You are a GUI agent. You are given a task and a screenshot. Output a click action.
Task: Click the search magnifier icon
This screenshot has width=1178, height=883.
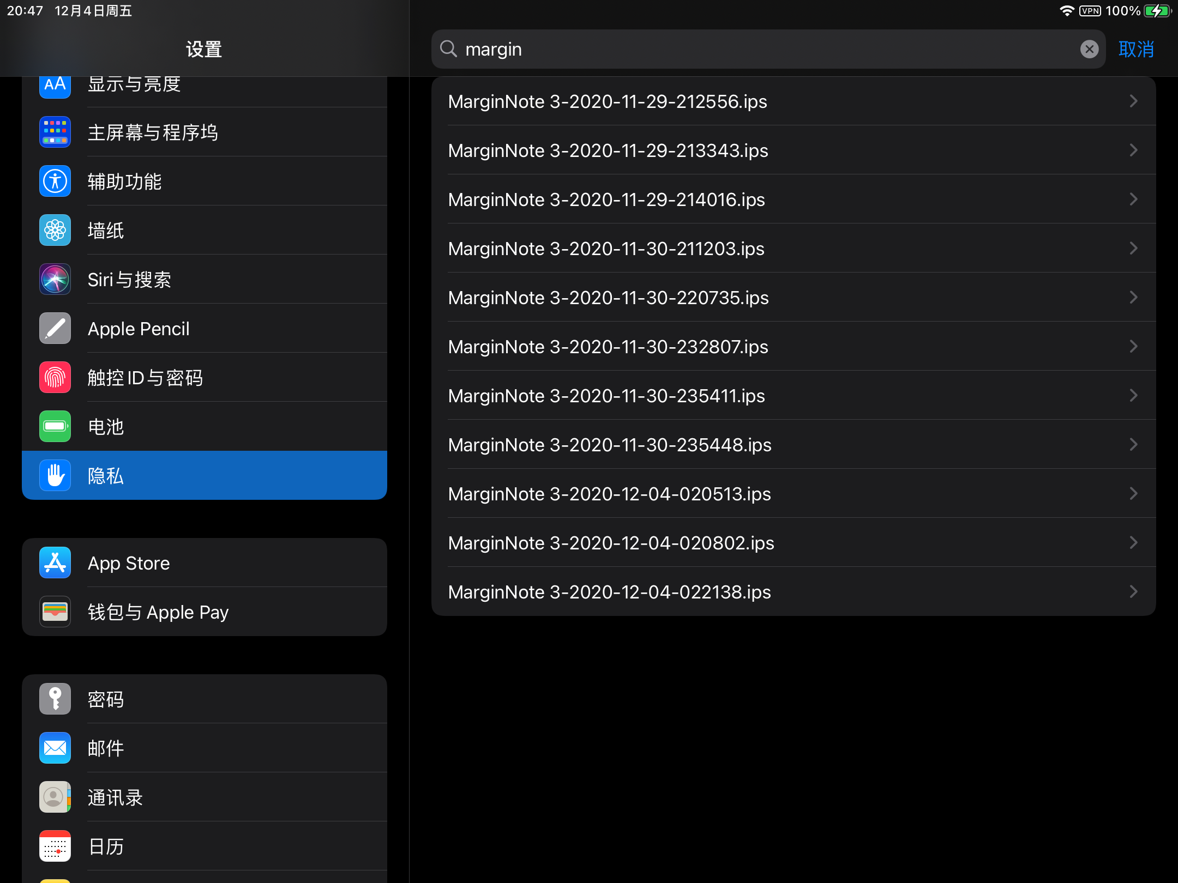click(x=448, y=49)
